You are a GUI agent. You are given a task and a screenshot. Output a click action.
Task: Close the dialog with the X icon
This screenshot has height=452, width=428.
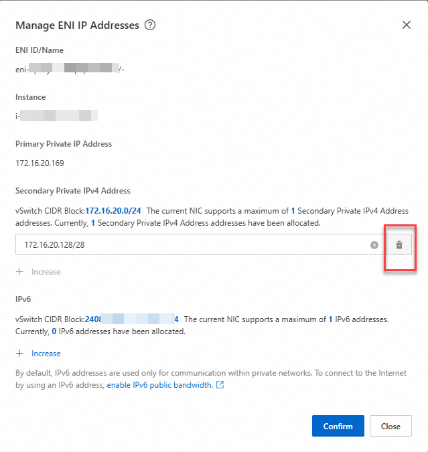coord(407,25)
